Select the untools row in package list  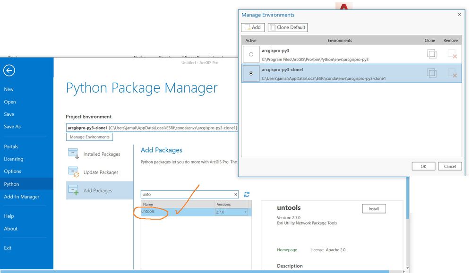pyautogui.click(x=196, y=212)
